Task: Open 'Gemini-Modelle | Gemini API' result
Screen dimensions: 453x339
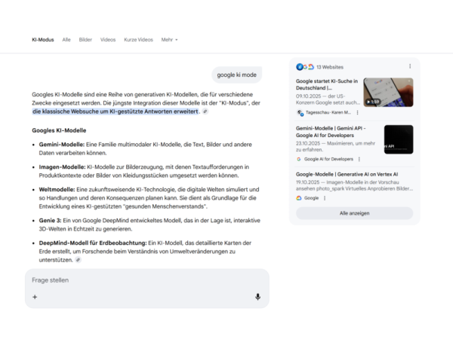Action: pos(331,132)
